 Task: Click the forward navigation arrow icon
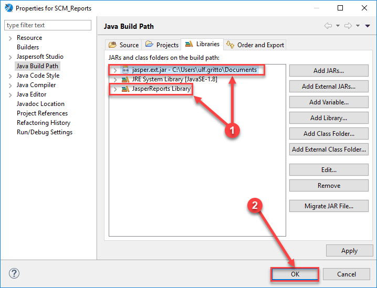pos(347,26)
